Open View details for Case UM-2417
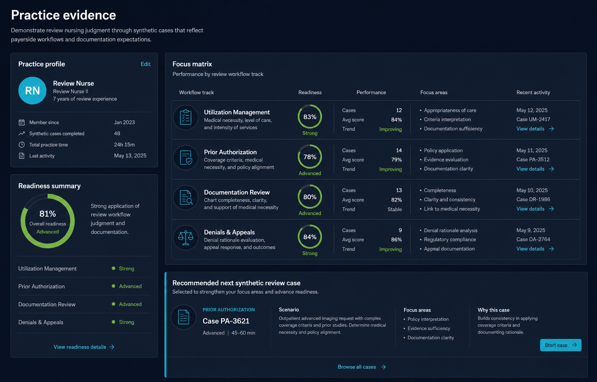Viewport: 597px width, 382px height. [x=535, y=129]
